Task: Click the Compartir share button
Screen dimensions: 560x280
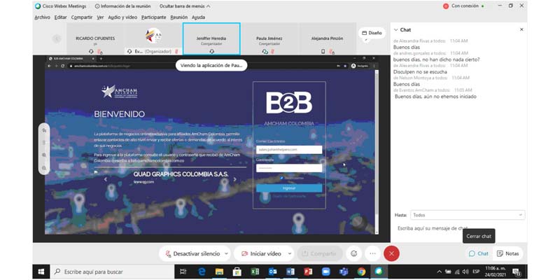Action: 320,253
